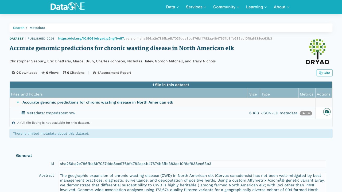Click the Metadata breadcrumb text
Image resolution: width=342 pixels, height=192 pixels.
tap(37, 28)
